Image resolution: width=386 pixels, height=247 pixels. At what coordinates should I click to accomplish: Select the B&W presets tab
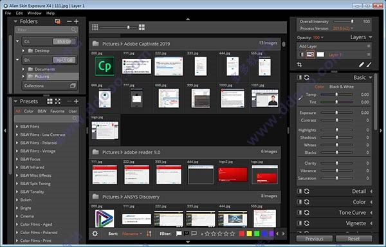42,111
